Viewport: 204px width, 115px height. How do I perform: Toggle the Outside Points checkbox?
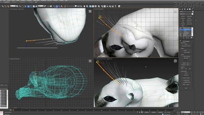[x=183, y=82]
